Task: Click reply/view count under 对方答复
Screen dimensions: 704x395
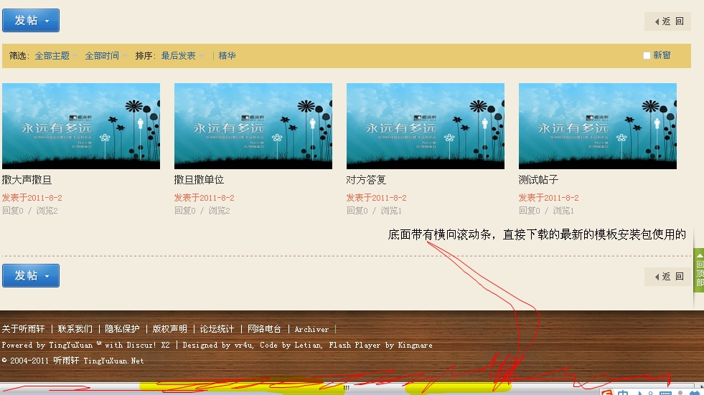Action: tap(374, 211)
